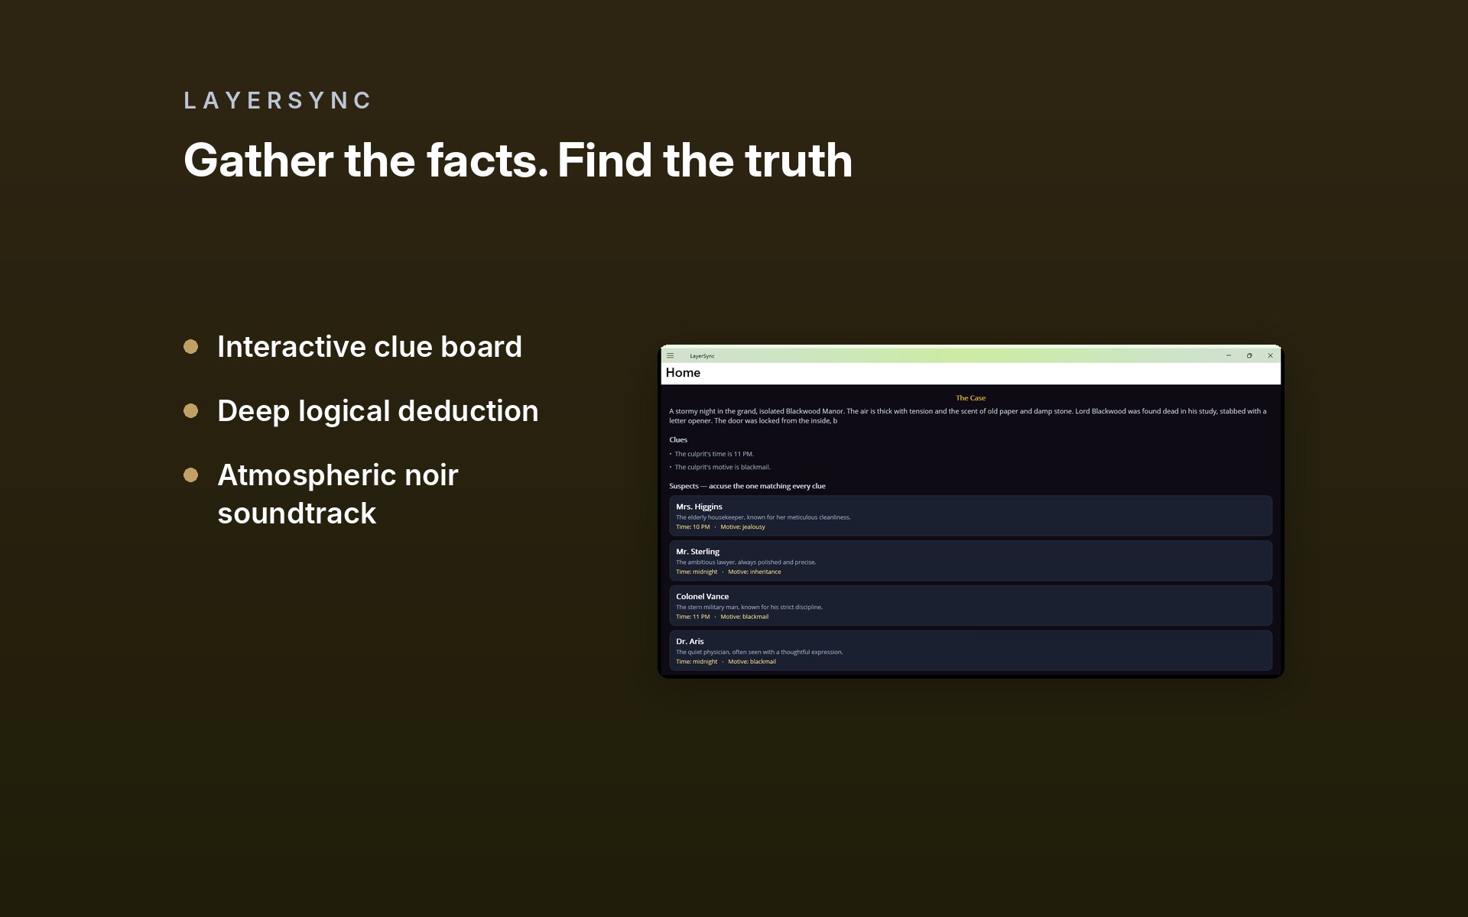The image size is (1468, 917).
Task: Click the 'Gather the facts. Find the truth' headline
Action: click(x=518, y=160)
